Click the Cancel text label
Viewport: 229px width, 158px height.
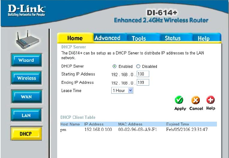[x=196, y=108]
